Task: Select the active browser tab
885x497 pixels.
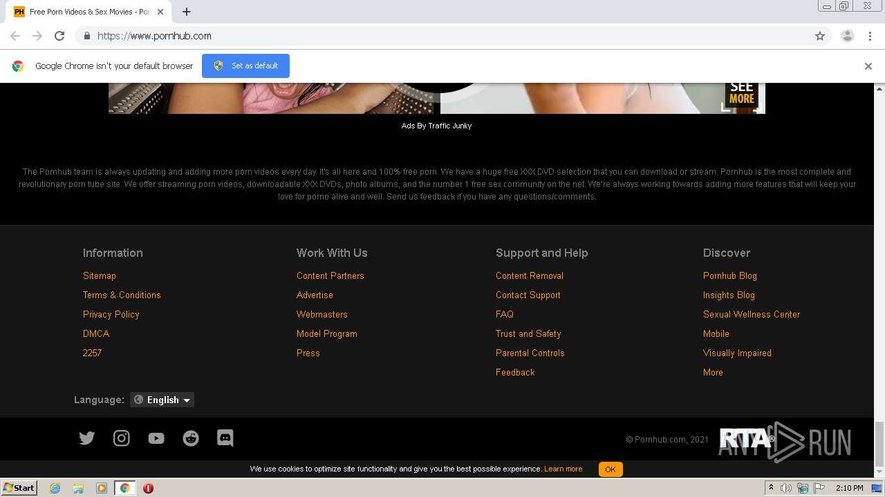Action: 90,12
